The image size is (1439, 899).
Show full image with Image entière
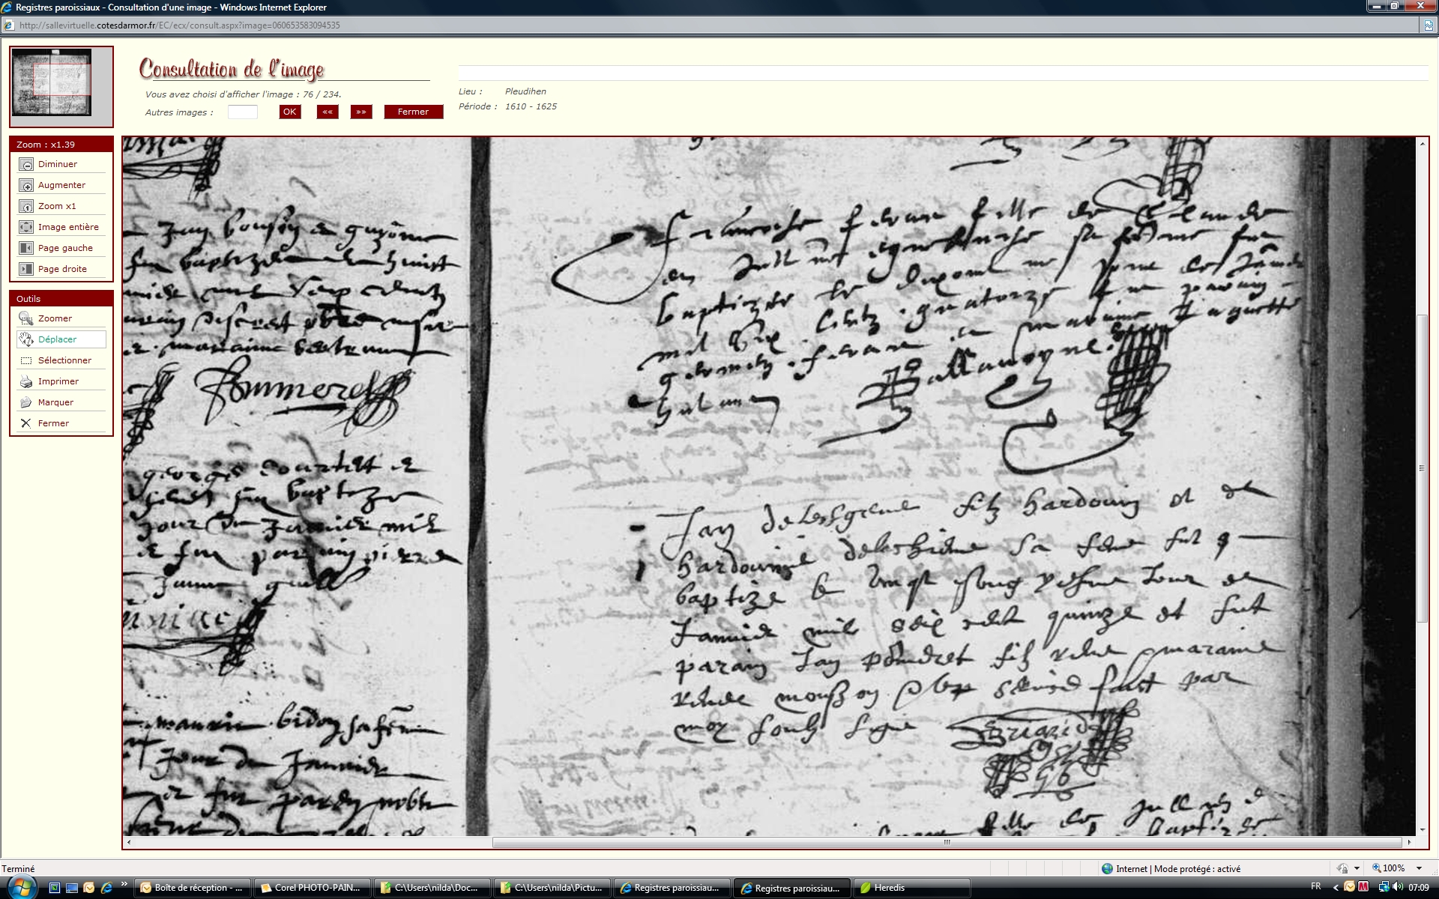point(26,227)
